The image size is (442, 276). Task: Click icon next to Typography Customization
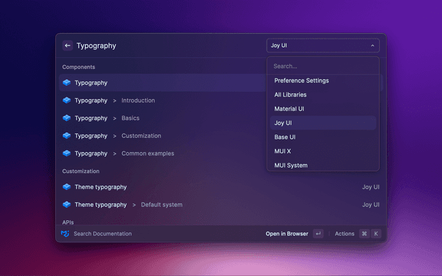tap(66, 136)
